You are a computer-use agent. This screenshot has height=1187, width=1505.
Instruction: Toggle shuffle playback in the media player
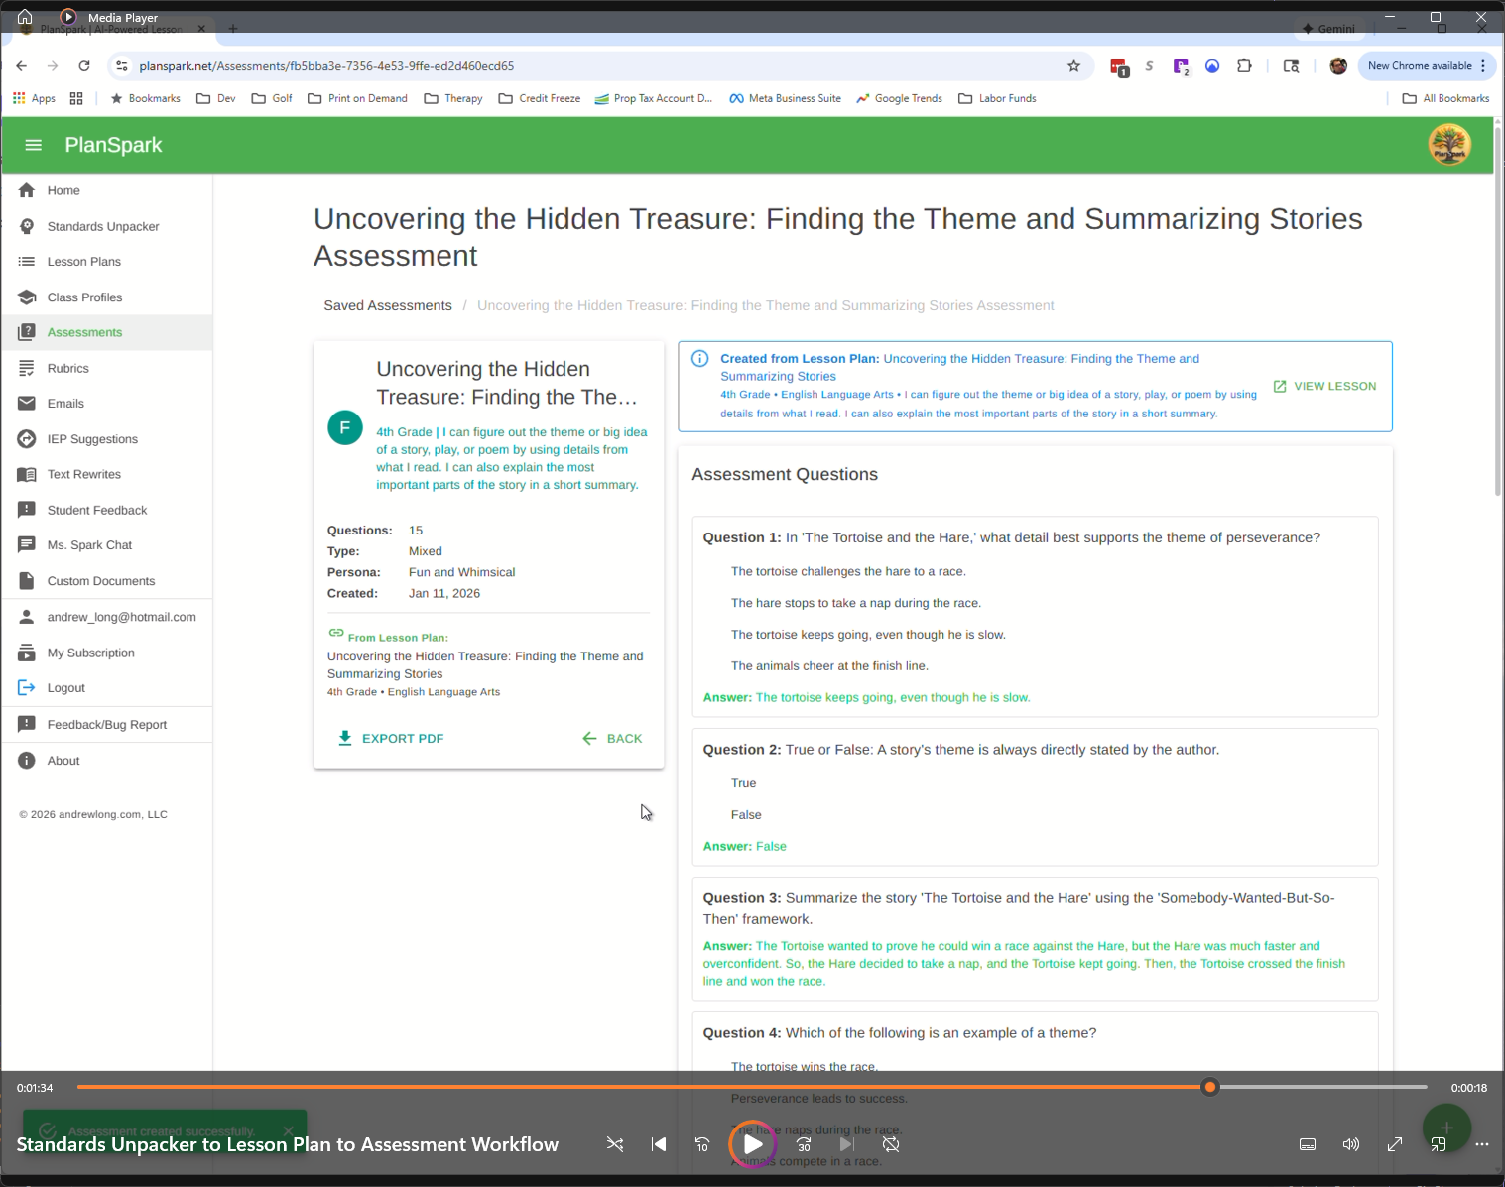615,1144
